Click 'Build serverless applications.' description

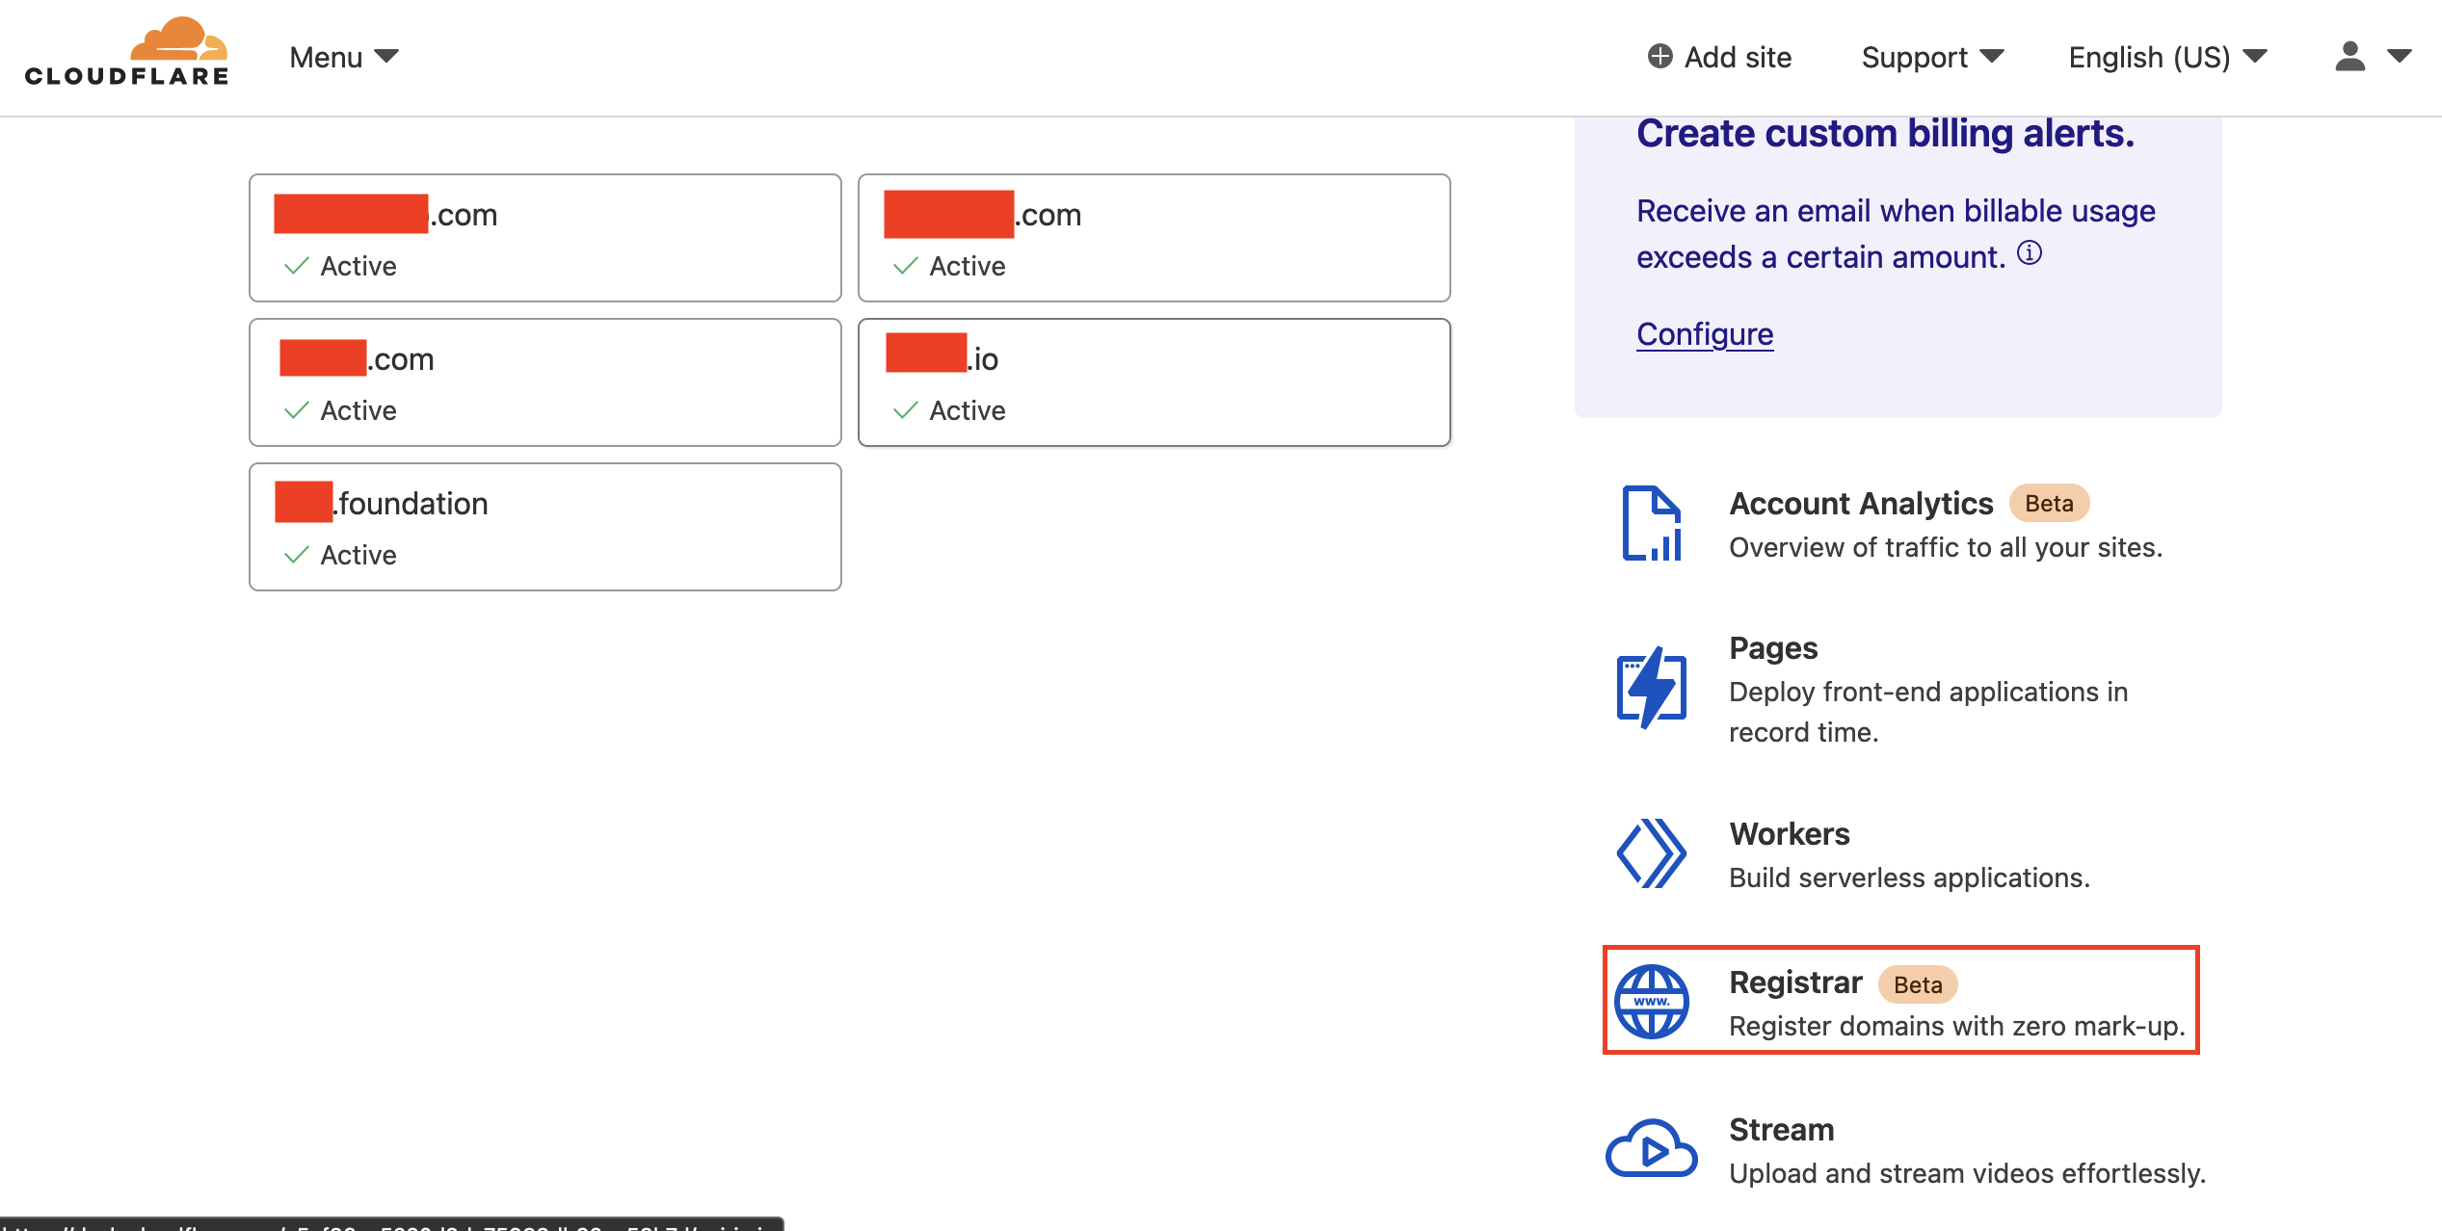point(1909,878)
